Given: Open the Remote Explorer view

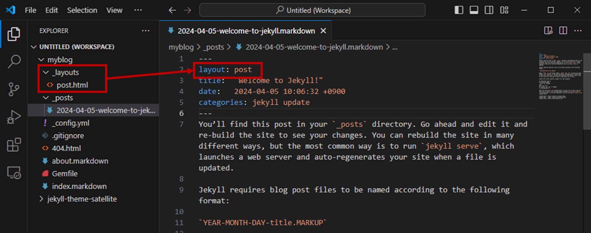Looking at the screenshot, I should (x=14, y=173).
